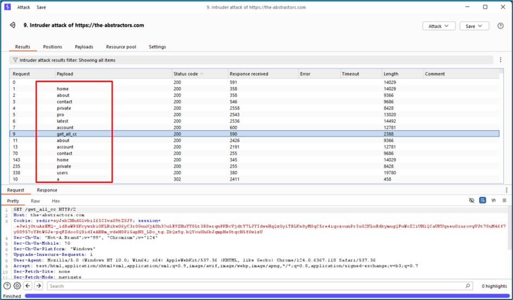Open the help icon near Save button

(x=501, y=26)
